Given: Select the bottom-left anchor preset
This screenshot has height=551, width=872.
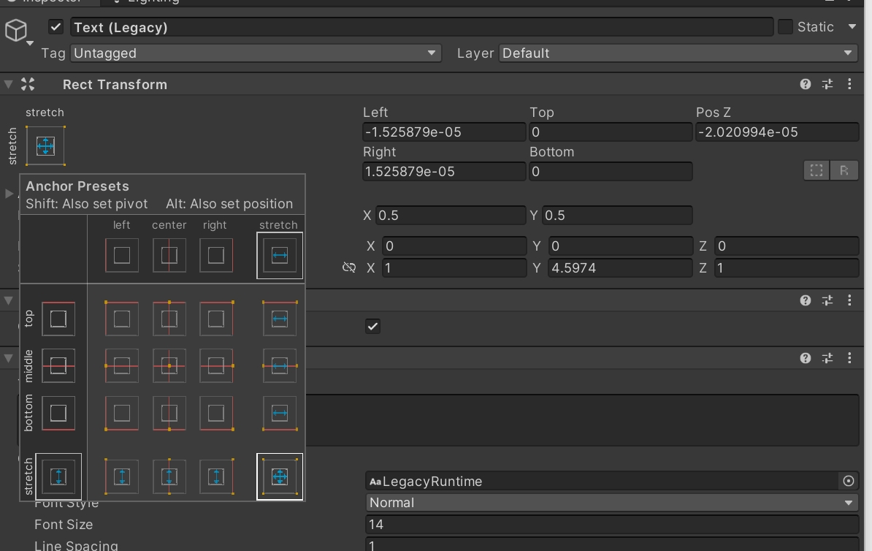Looking at the screenshot, I should [122, 413].
